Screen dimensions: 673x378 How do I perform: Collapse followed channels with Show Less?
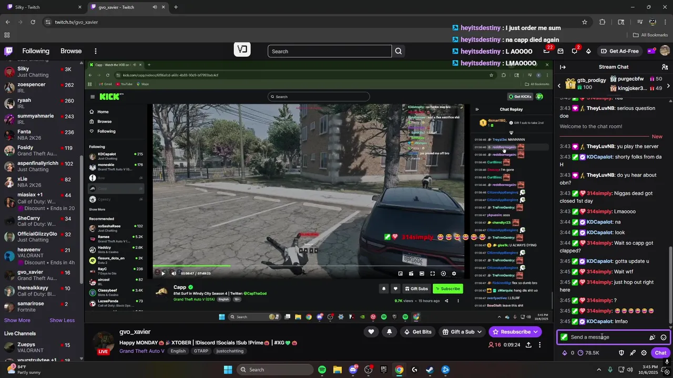pos(62,320)
